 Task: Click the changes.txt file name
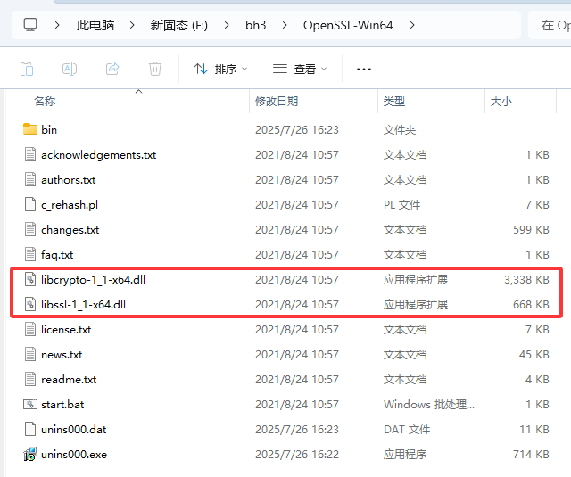(x=70, y=230)
